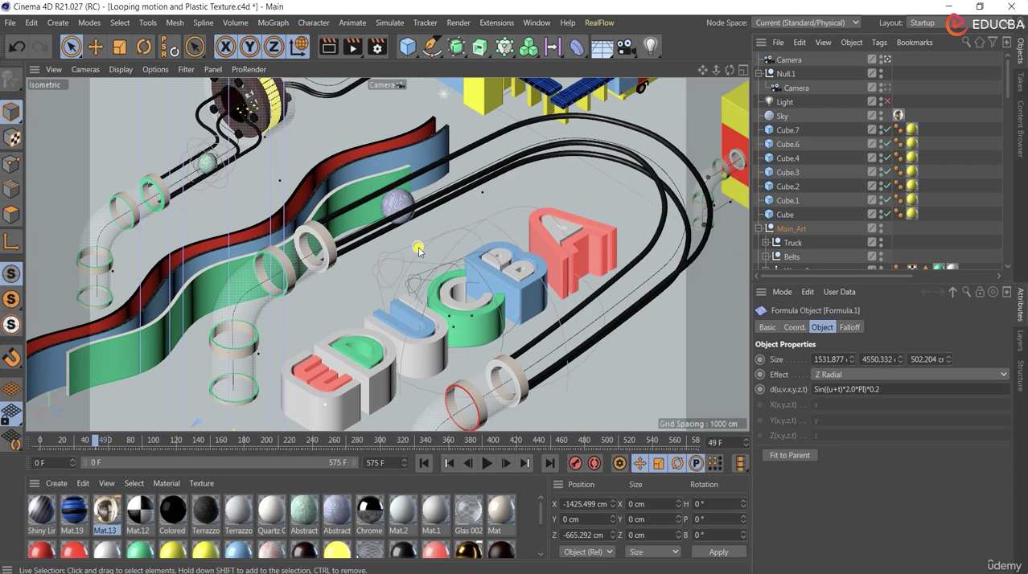Open the Object (Rel) dropdown
Viewport: 1028px width, 574px height.
584,551
